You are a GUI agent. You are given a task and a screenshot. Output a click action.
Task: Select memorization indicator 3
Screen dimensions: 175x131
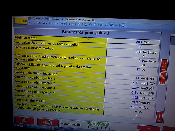98,124
